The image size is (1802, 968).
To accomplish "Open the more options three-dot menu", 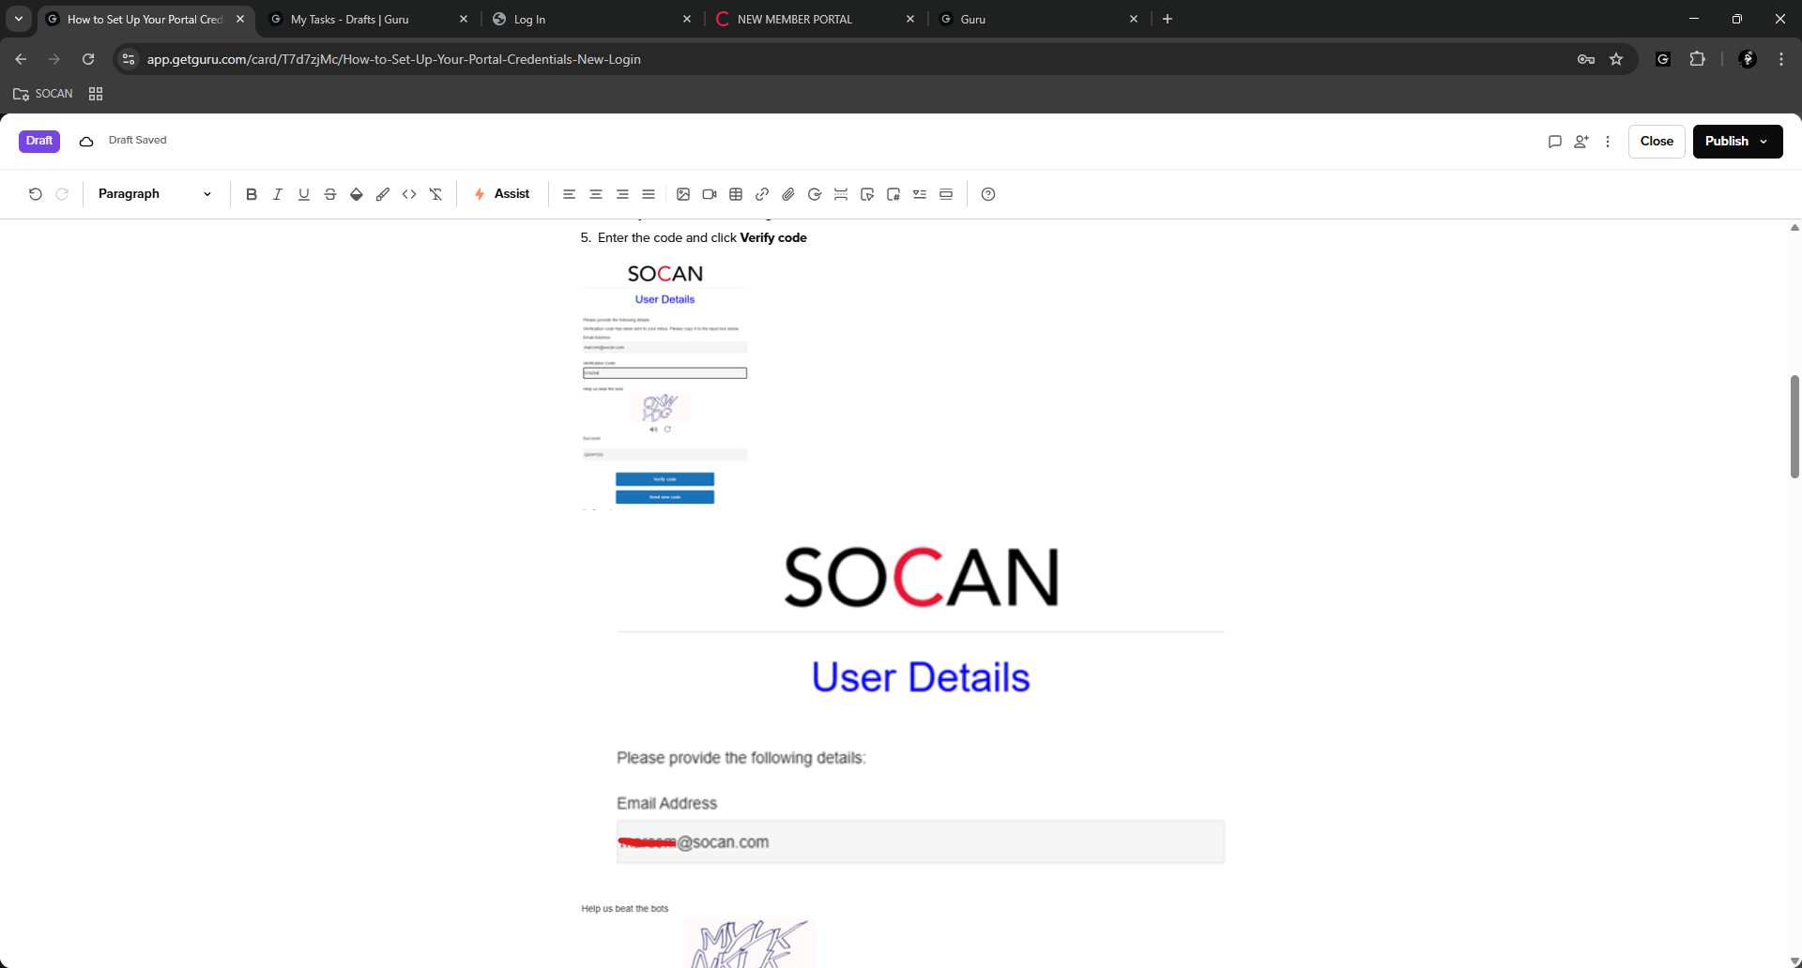I will coord(1608,142).
